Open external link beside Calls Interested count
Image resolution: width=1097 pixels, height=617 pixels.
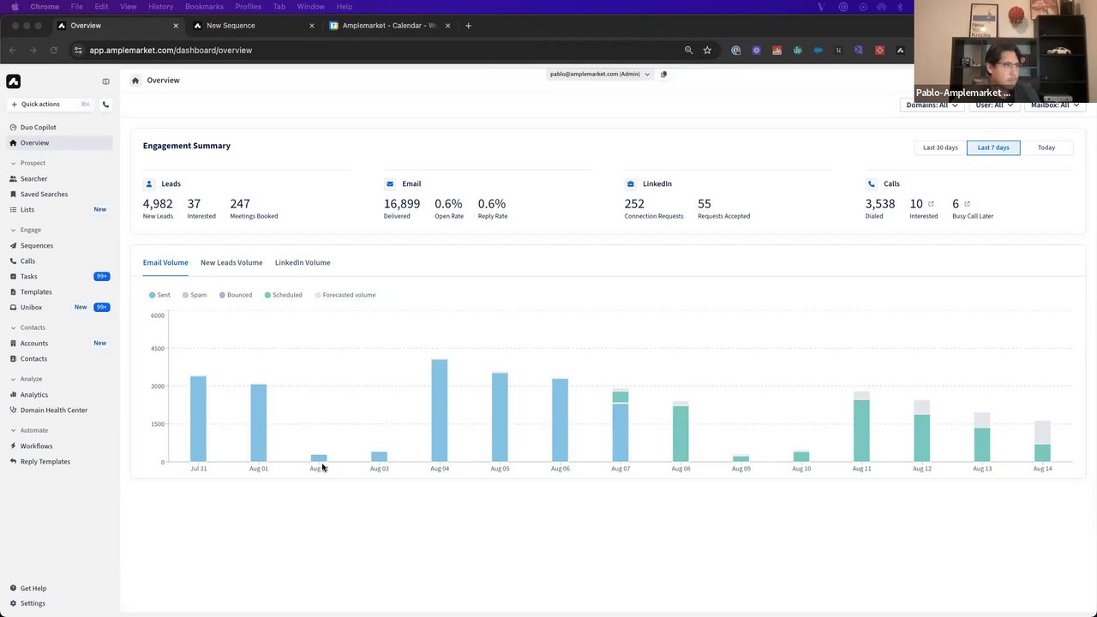click(931, 204)
